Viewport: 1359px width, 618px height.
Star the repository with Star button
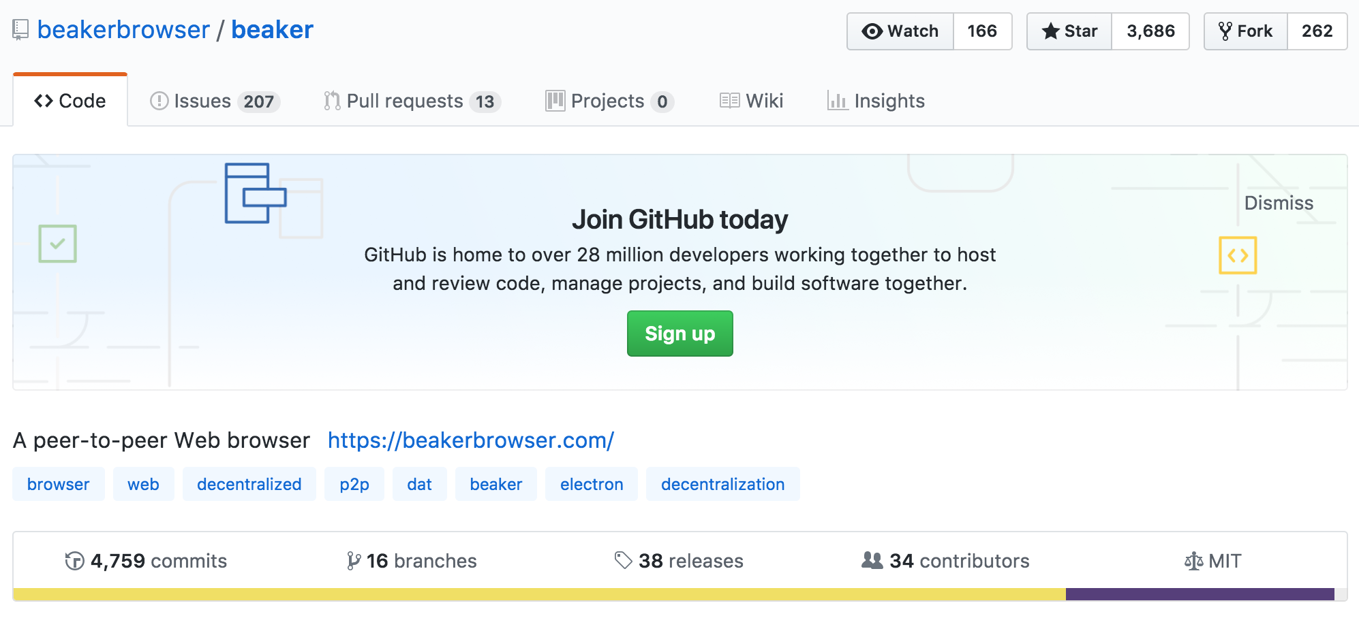tap(1069, 31)
